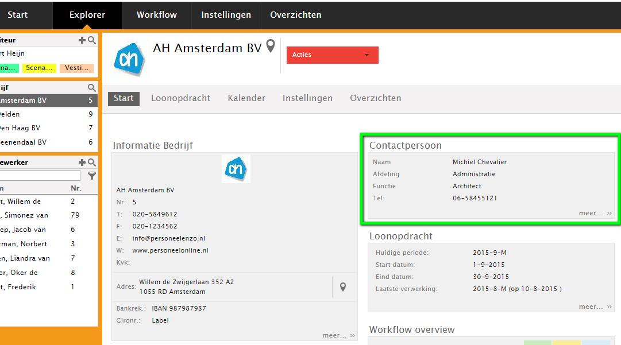This screenshot has width=621, height=345.
Task: Click the end date value 30-9-2015
Action: tap(491, 277)
